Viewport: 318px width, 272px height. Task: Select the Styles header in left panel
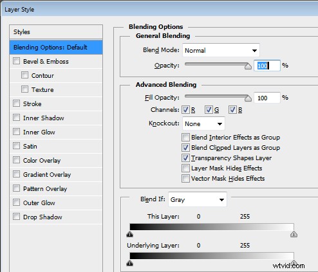(x=56, y=32)
